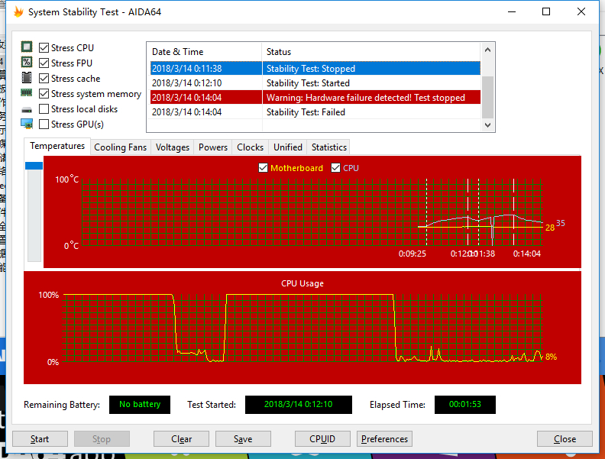Screen dimensions: 605x459
Task: Uncheck the Stress cache checkbox
Action: click(44, 79)
